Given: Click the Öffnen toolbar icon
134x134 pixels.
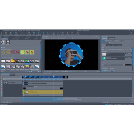Looking at the screenshot, I should point(6,33).
